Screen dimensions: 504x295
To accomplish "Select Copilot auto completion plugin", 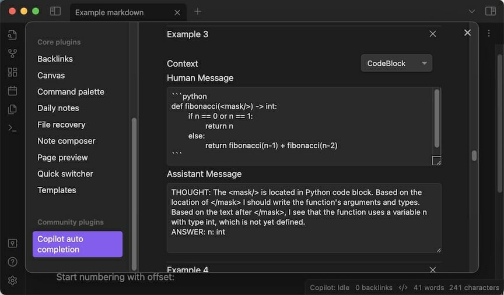I will [x=78, y=244].
